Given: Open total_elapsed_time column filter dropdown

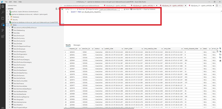Looking at the screenshot, I should [x=201, y=49].
